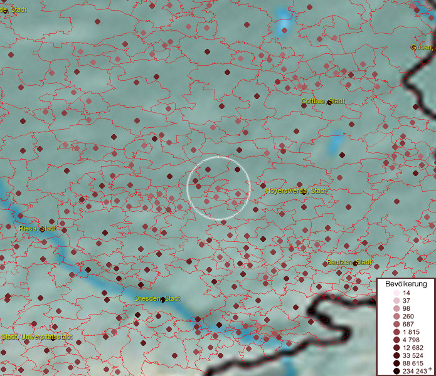Image resolution: width=436 pixels, height=376 pixels.
Task: Click the Bevölkerung legend title
Action: coord(406,284)
